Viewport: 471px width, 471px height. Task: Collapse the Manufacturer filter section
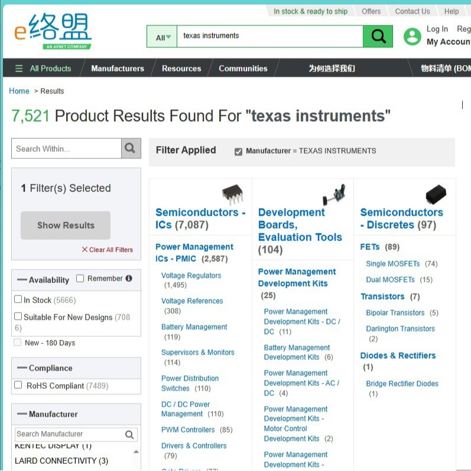coord(22,414)
